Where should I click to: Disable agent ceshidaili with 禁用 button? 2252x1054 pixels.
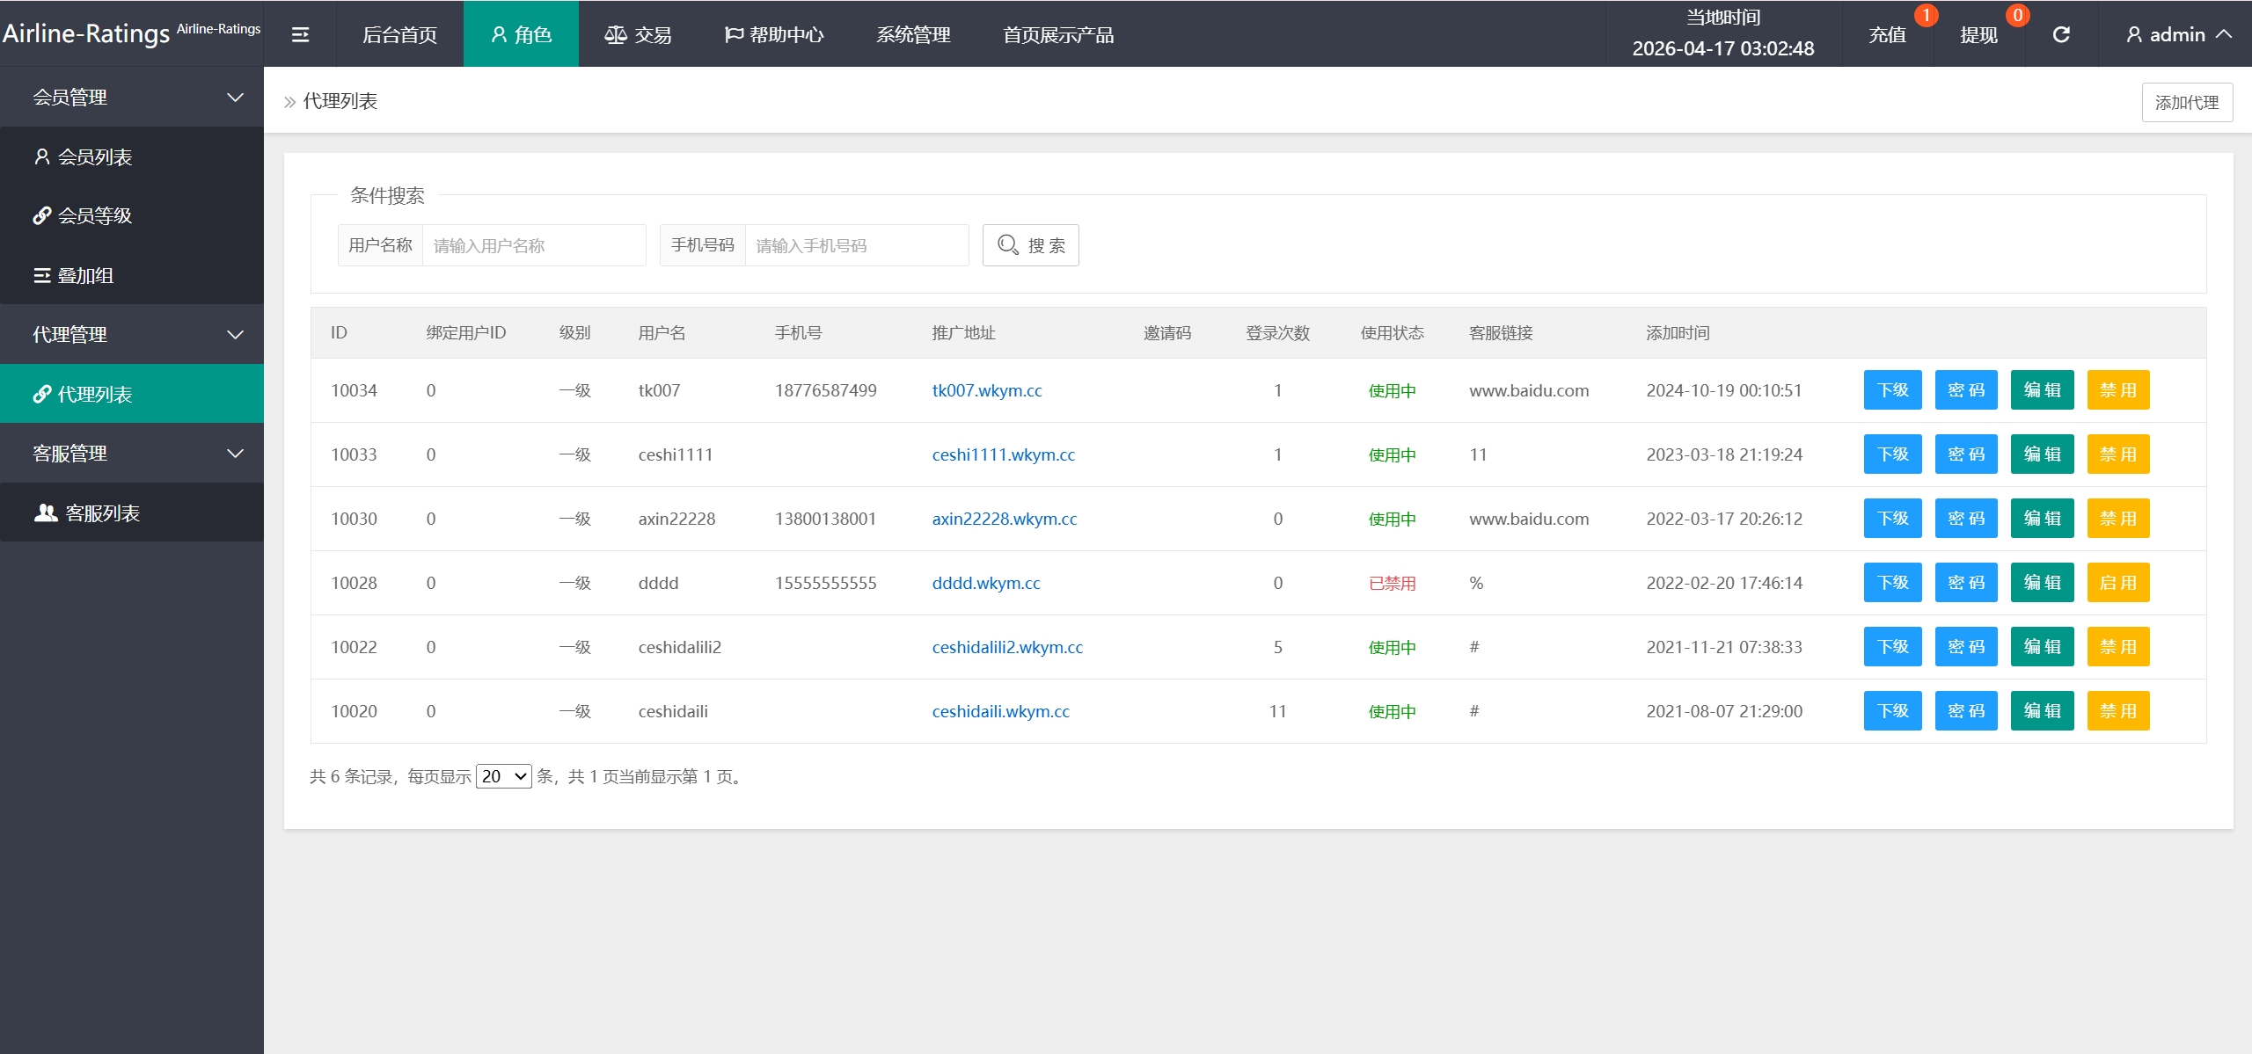click(x=2117, y=711)
